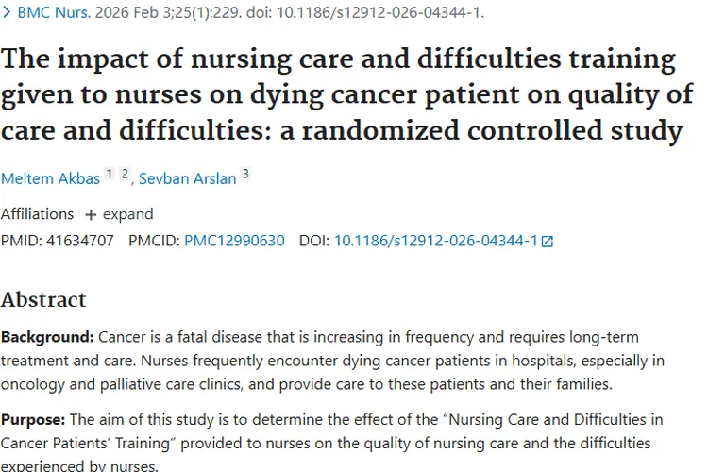
Task: Click the plus icon beside Affiliations
Action: [91, 214]
